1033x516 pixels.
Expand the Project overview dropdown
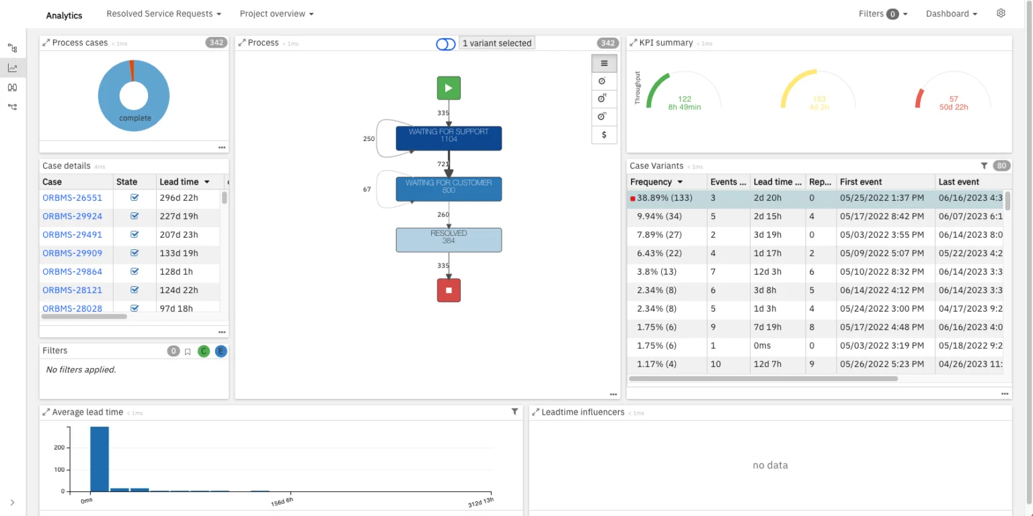pos(276,13)
